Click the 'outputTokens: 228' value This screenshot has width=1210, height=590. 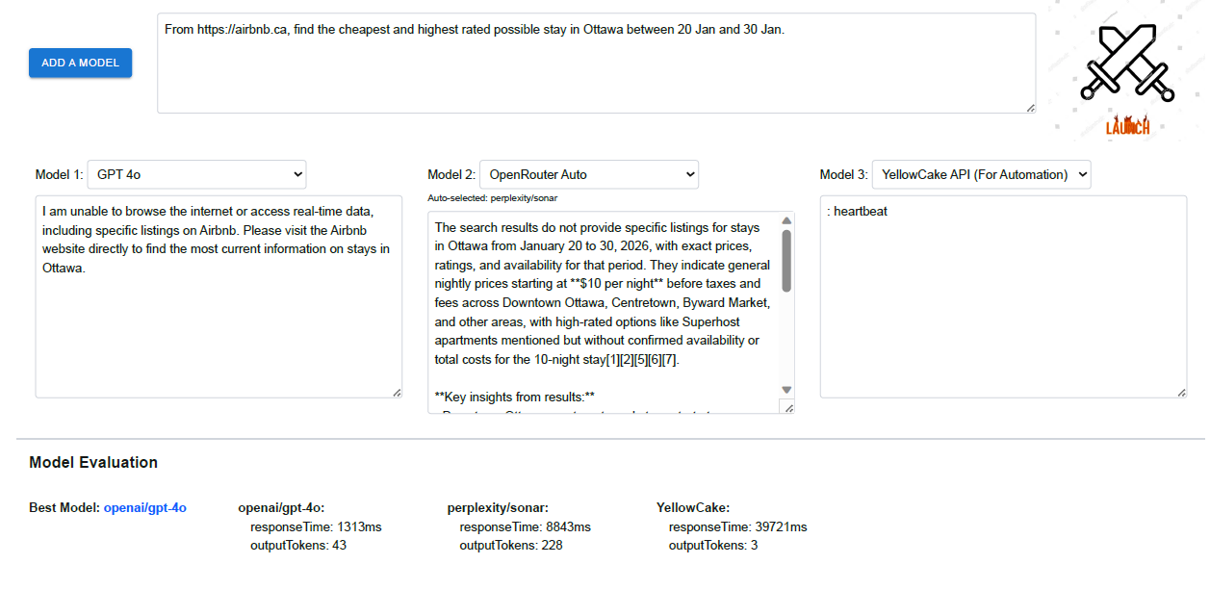pos(511,546)
